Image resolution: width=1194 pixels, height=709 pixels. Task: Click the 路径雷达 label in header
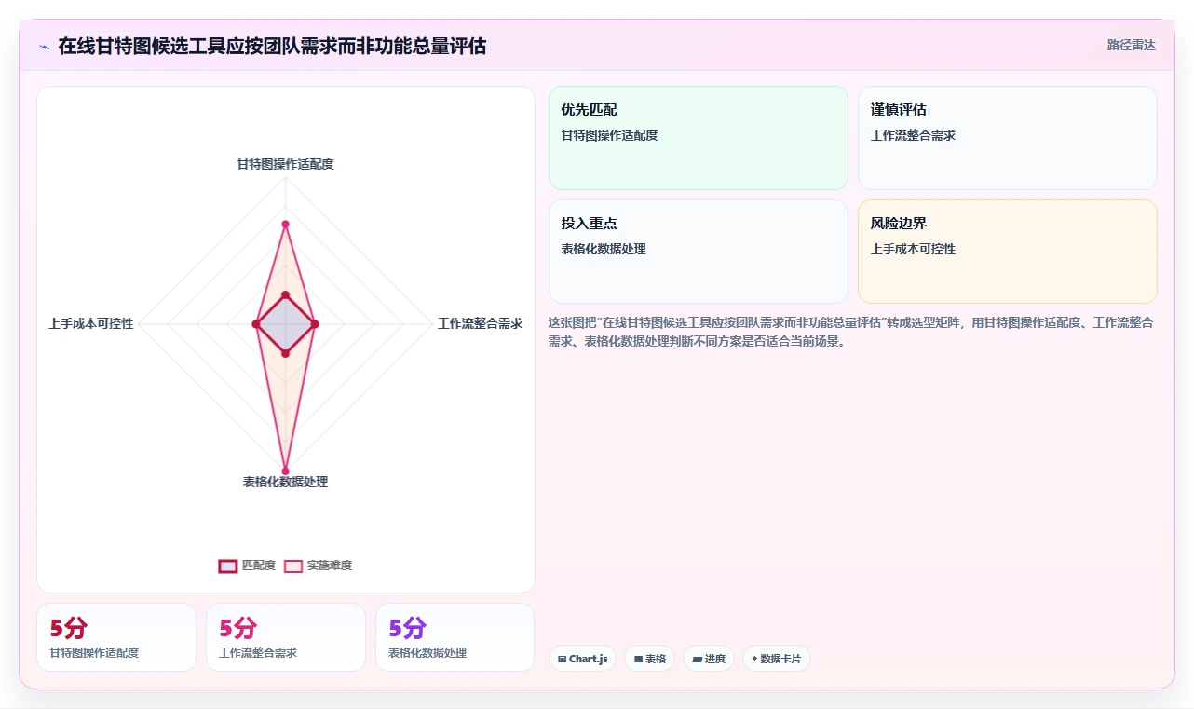[x=1132, y=45]
